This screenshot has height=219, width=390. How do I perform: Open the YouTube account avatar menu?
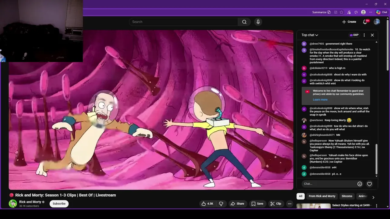tap(377, 22)
